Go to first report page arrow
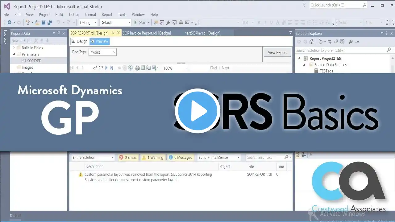The image size is (395, 222). (x=72, y=68)
